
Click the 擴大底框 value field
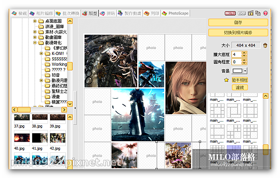[x=237, y=54]
